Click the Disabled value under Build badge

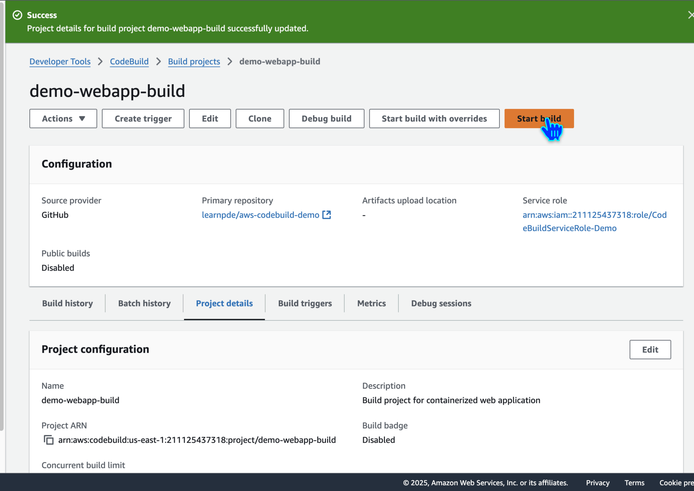tap(378, 440)
